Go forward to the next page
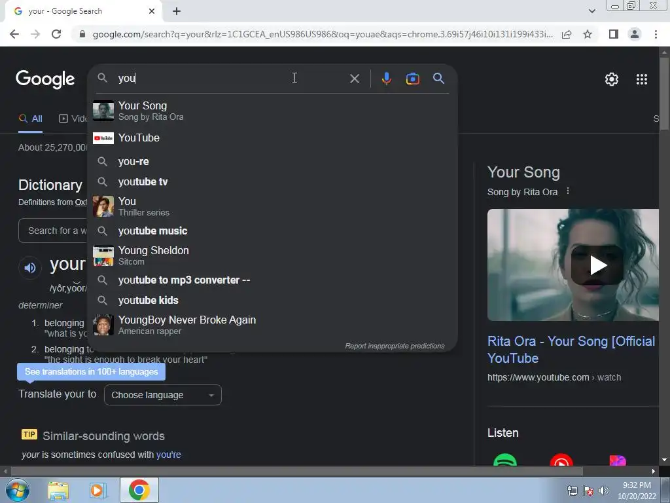This screenshot has height=503, width=670. click(x=35, y=34)
